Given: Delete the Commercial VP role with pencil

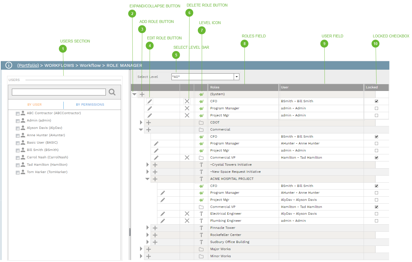Looking at the screenshot, I should coord(187,157).
